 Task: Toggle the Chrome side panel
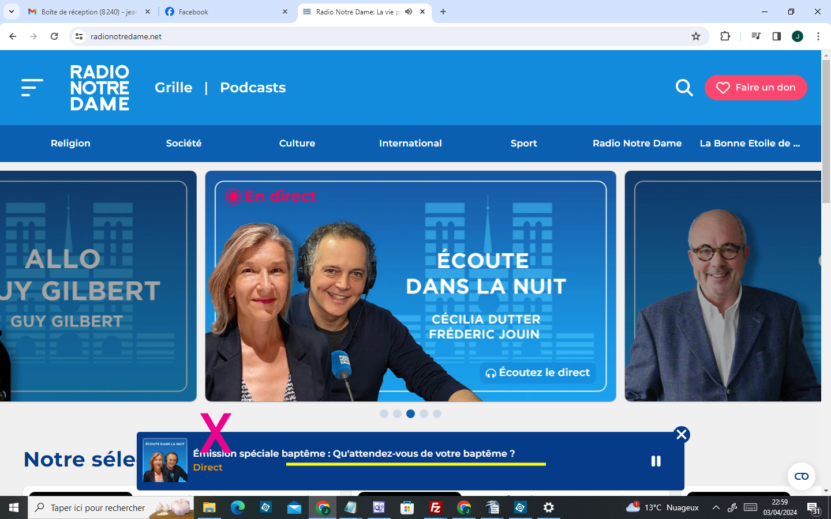pos(777,36)
